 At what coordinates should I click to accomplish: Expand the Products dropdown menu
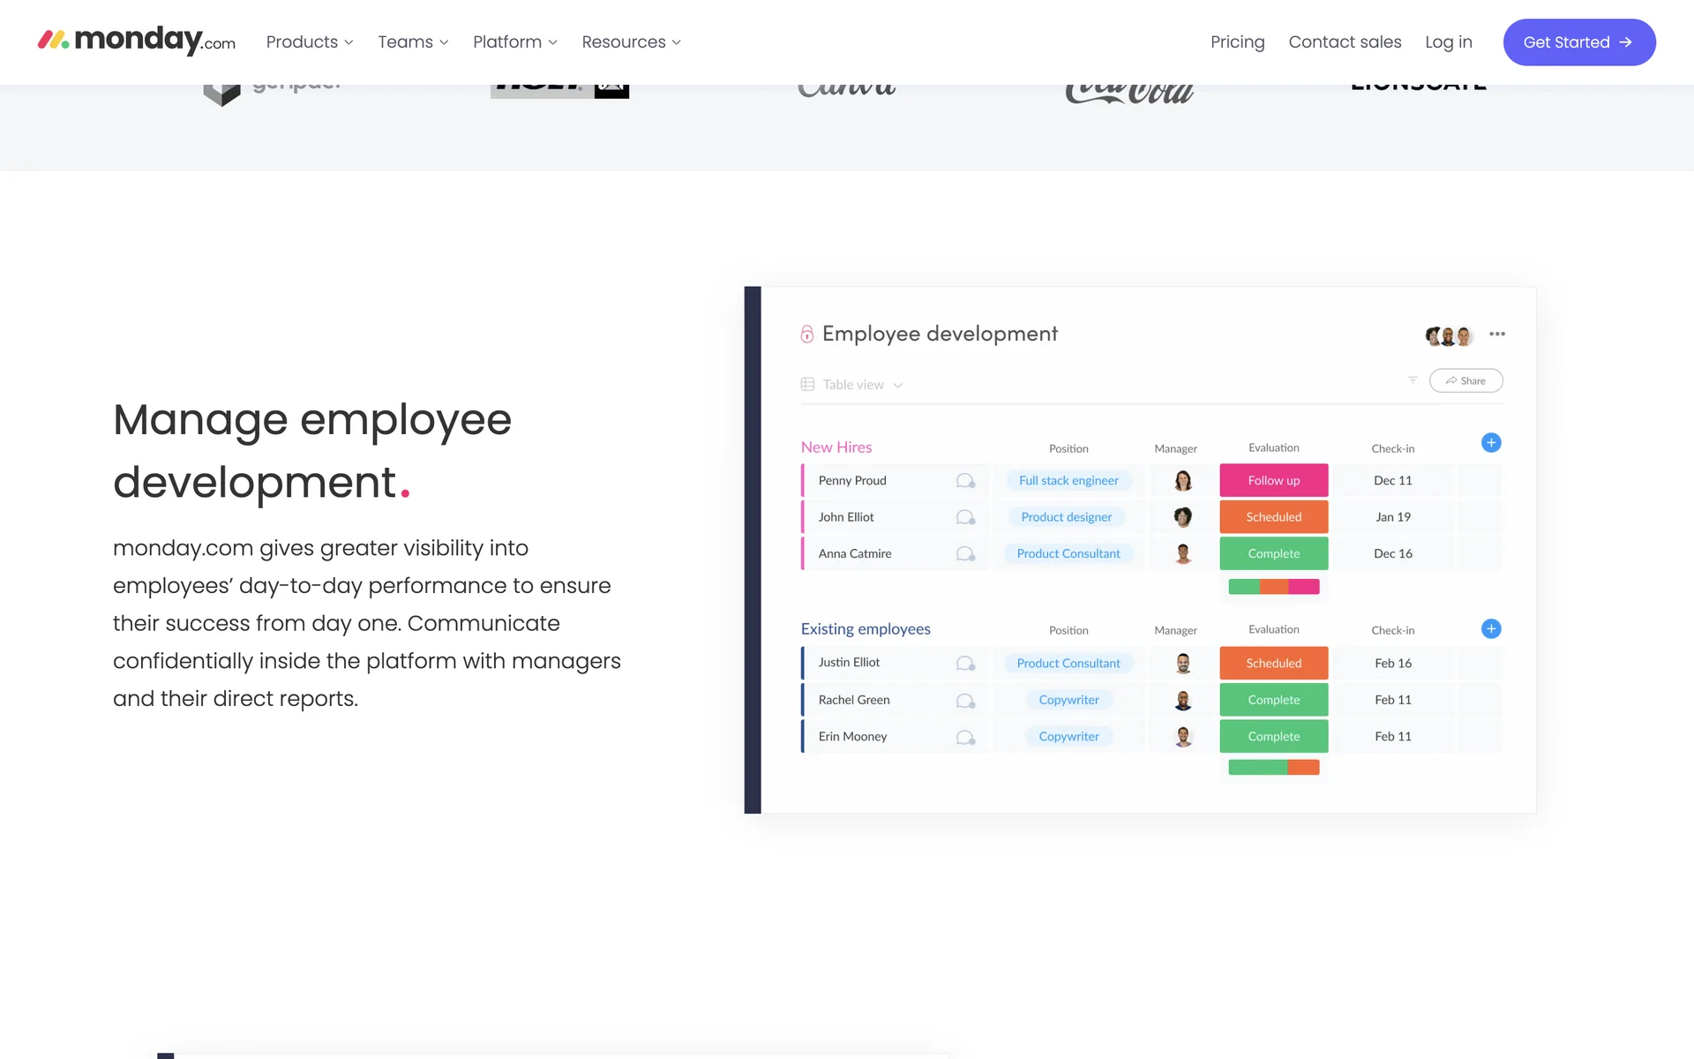click(x=310, y=42)
